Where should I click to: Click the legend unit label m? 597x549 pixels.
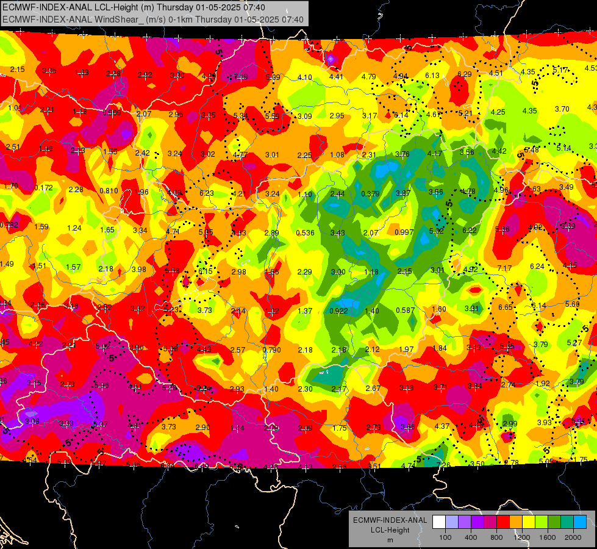tap(390, 540)
